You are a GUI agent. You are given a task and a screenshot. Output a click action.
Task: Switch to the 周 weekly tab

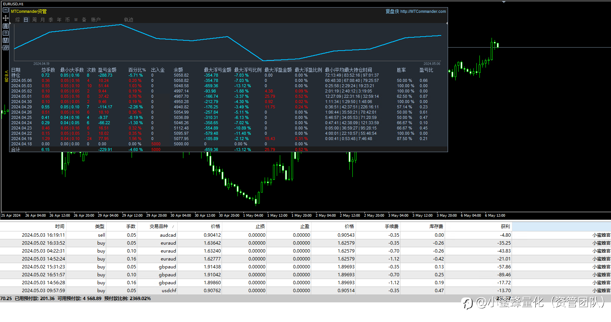(34, 20)
